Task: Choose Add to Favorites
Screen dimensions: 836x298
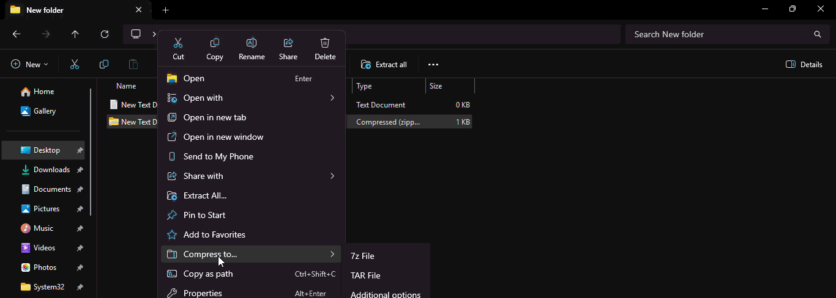Action: tap(252, 234)
